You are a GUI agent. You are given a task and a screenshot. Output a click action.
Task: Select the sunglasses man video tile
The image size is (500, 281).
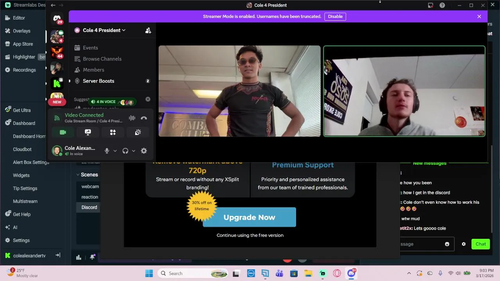[x=239, y=91]
